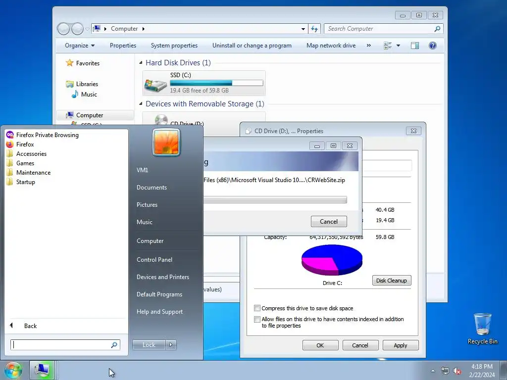Open the Games folder in Start menu
This screenshot has width=507, height=380.
(20, 163)
